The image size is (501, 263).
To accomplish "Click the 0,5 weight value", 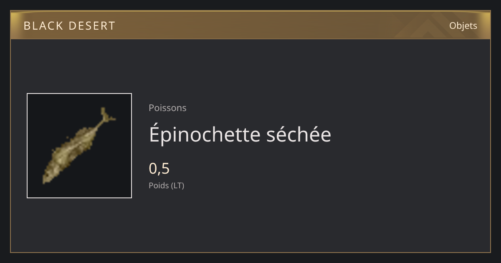I will point(159,169).
